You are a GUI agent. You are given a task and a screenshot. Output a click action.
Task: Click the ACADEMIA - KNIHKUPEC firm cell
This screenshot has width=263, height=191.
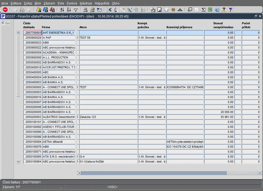[59, 53]
